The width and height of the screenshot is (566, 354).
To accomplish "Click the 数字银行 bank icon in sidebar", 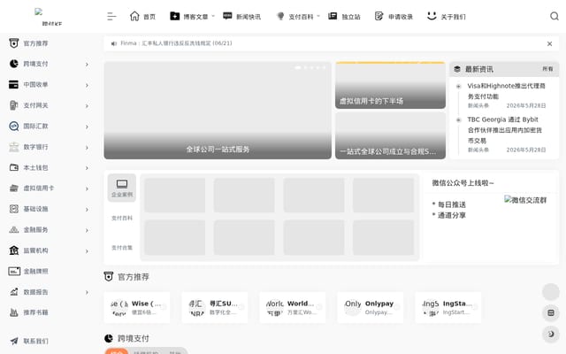I will [x=14, y=147].
